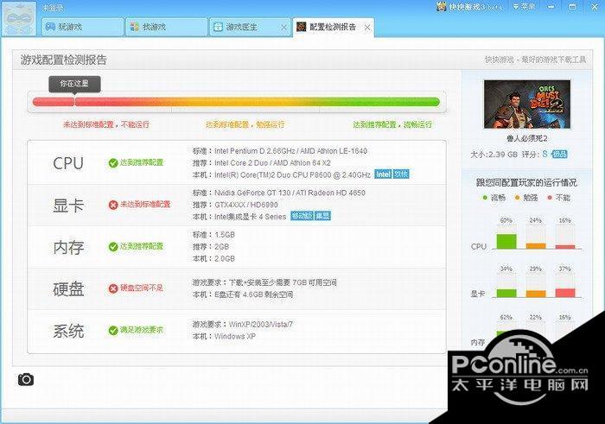Image resolution: width=605 pixels, height=424 pixels.
Task: Click the 找游戏 grid icon
Action: 135,27
